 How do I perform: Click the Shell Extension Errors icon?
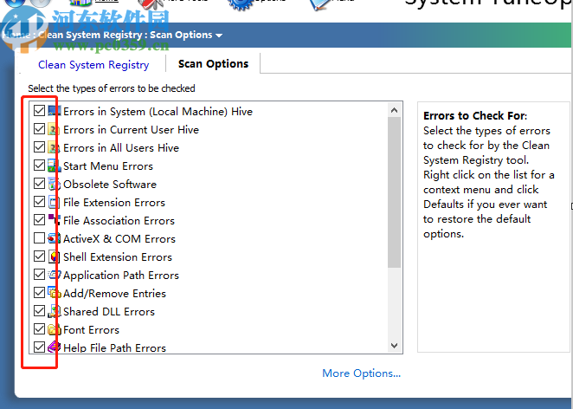pos(54,256)
